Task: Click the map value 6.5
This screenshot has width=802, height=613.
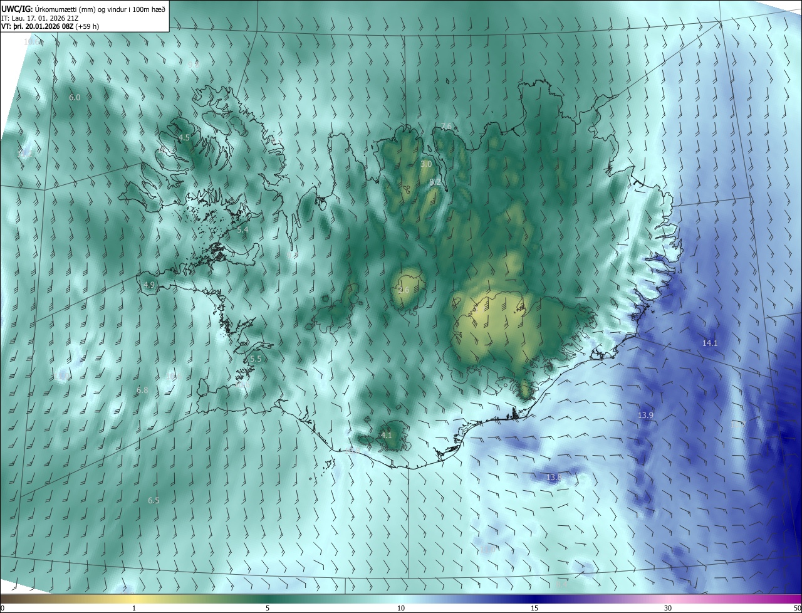Action: [154, 500]
